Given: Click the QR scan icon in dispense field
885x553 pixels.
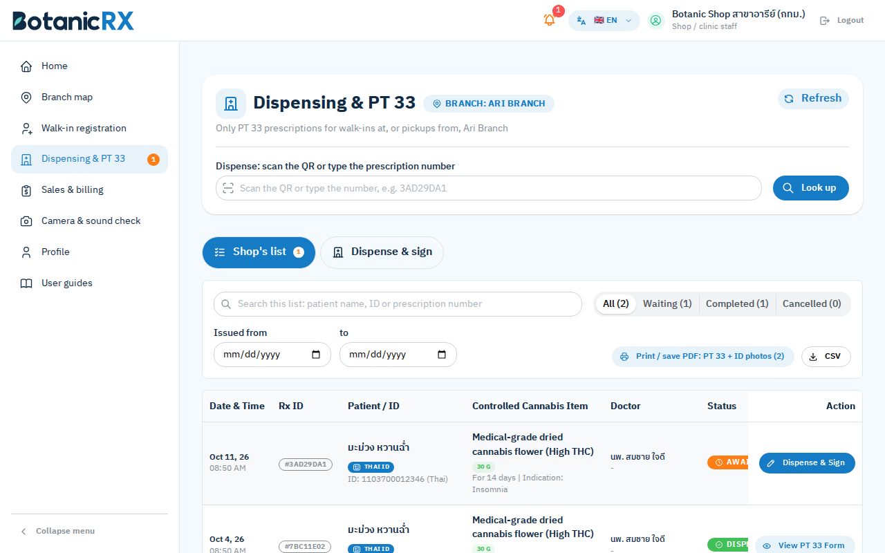Looking at the screenshot, I should point(228,188).
